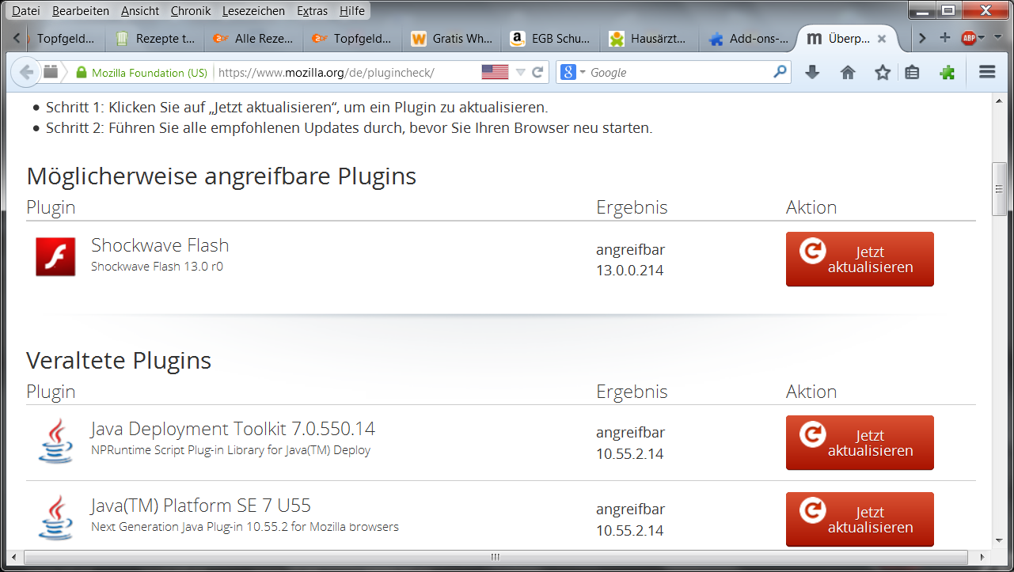Open the Ansicht menu
The height and width of the screenshot is (572, 1014).
click(x=140, y=11)
